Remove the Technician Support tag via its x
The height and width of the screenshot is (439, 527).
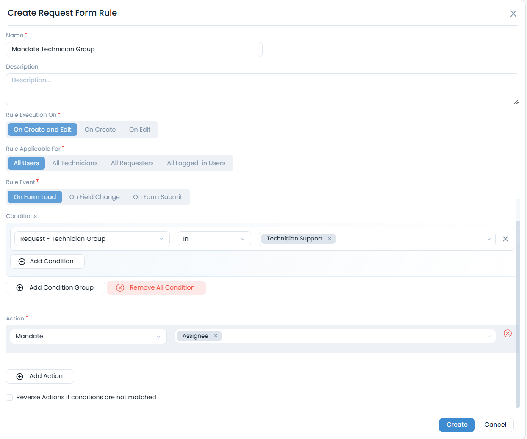click(329, 238)
